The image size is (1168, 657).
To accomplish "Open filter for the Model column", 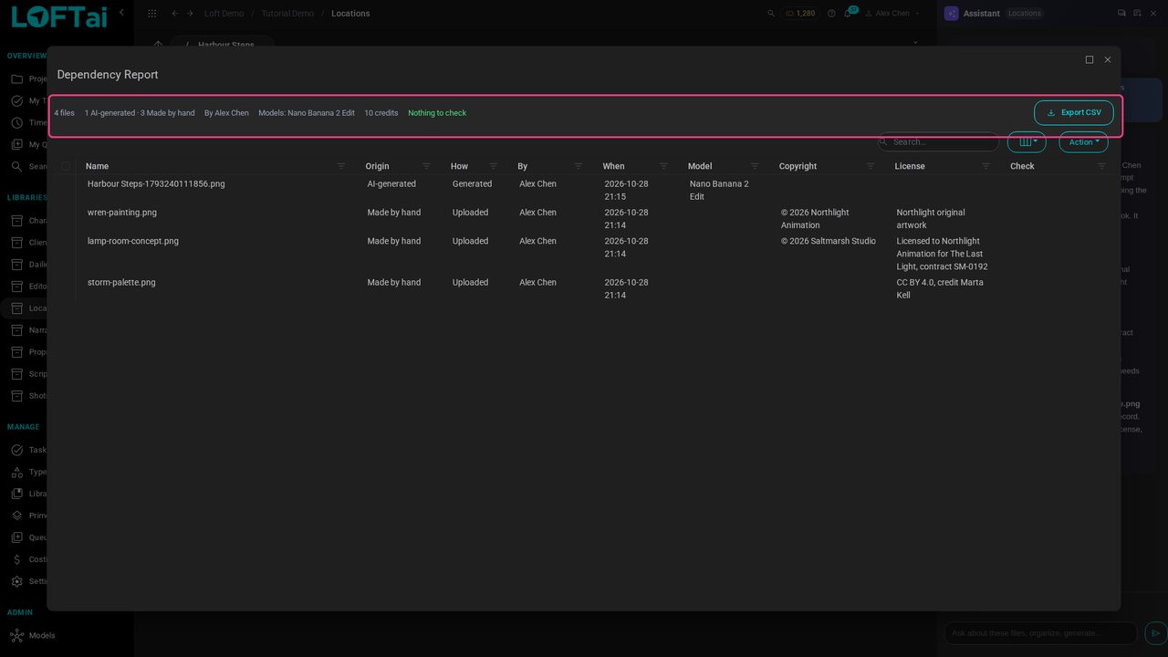I will [755, 166].
